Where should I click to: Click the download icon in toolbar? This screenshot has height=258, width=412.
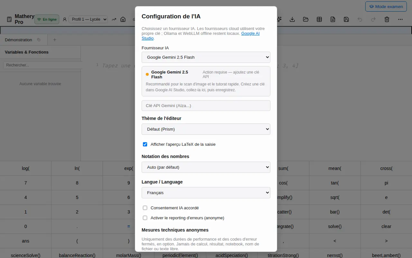(x=292, y=19)
